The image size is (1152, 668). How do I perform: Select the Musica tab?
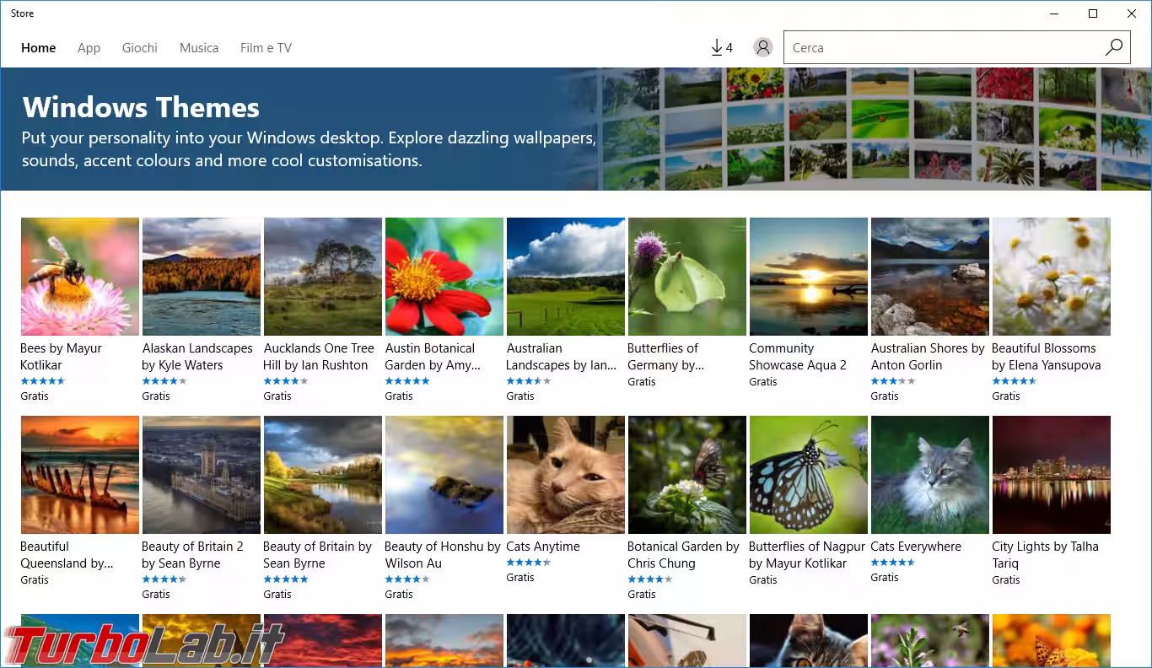point(199,48)
